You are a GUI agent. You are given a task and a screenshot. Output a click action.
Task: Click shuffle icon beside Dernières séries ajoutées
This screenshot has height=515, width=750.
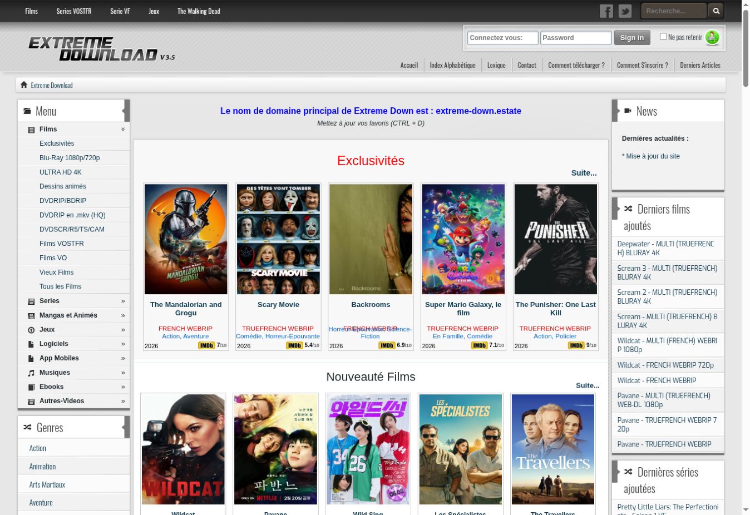pos(628,472)
